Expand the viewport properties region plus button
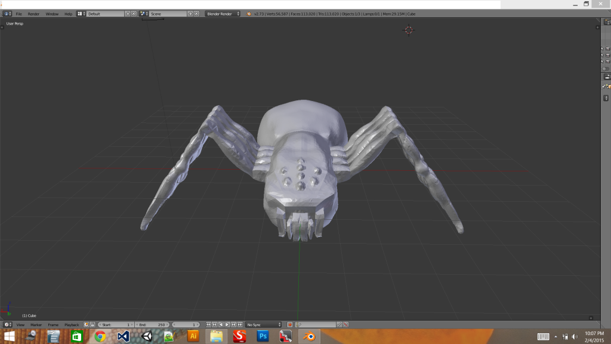611x344 pixels. [x=597, y=27]
